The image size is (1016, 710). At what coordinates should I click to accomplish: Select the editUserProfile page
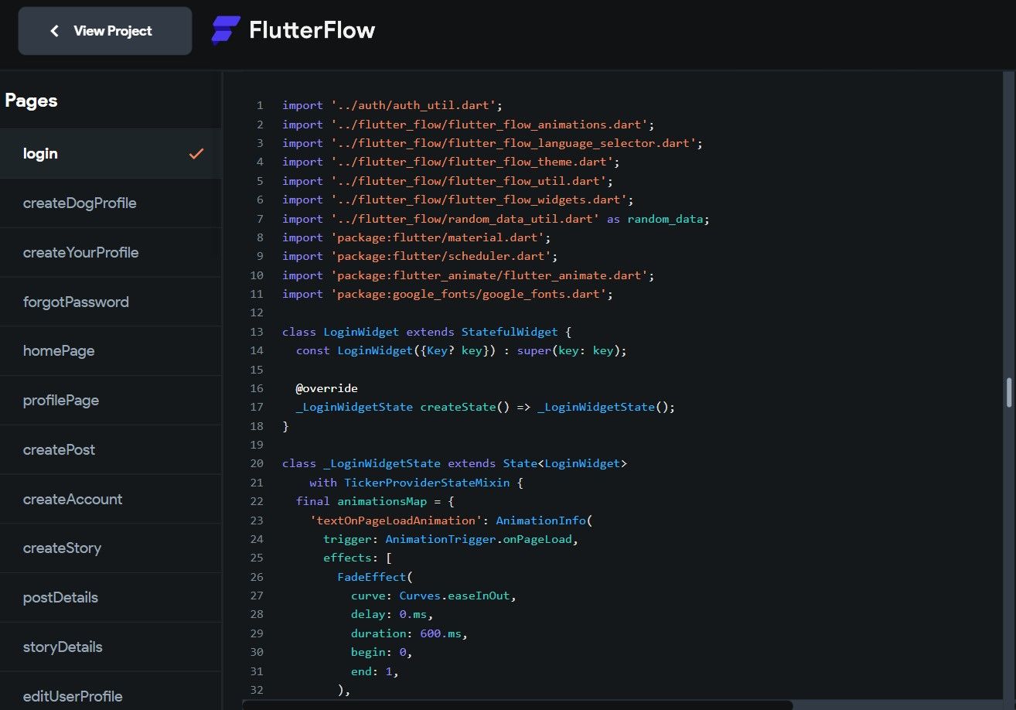(x=73, y=696)
